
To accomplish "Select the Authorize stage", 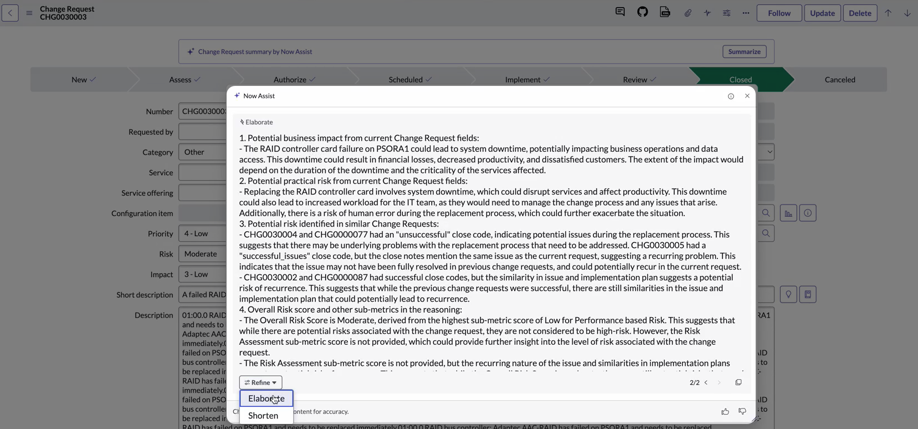I will point(294,79).
